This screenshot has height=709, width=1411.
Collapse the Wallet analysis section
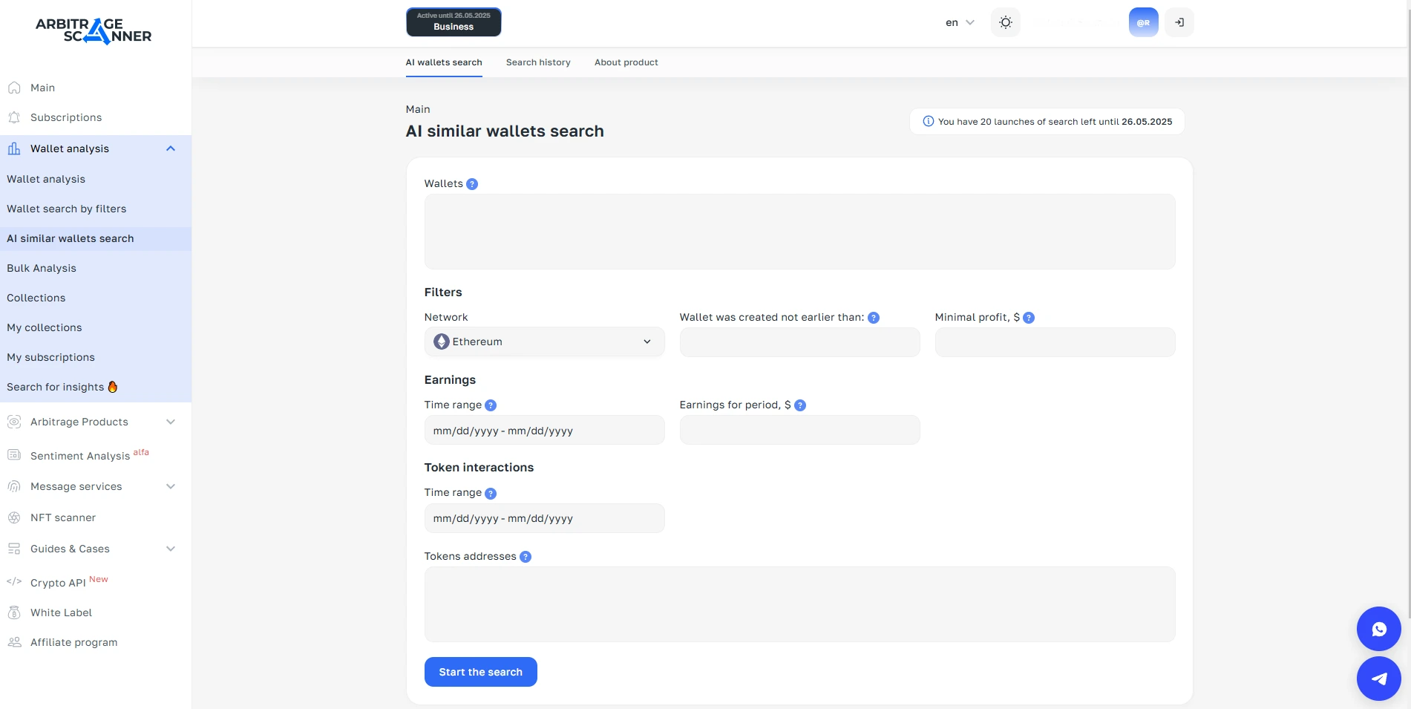coord(170,148)
